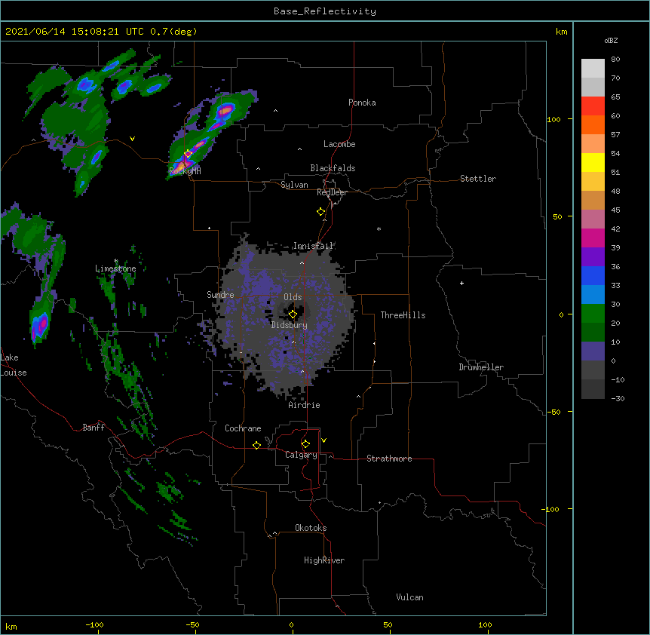Click the Blackfalds city label
Screen dimensions: 650x635
(333, 168)
